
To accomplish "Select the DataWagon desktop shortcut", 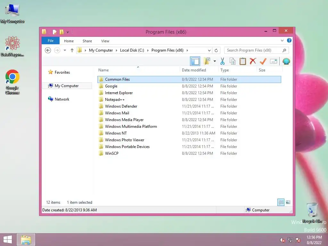I will (x=12, y=46).
